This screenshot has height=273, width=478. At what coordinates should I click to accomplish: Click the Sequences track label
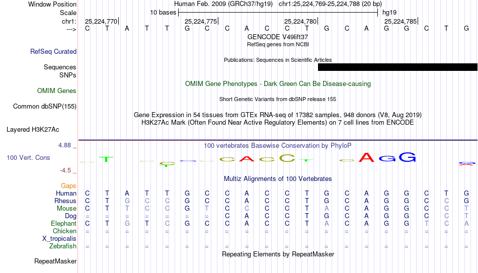(60, 67)
